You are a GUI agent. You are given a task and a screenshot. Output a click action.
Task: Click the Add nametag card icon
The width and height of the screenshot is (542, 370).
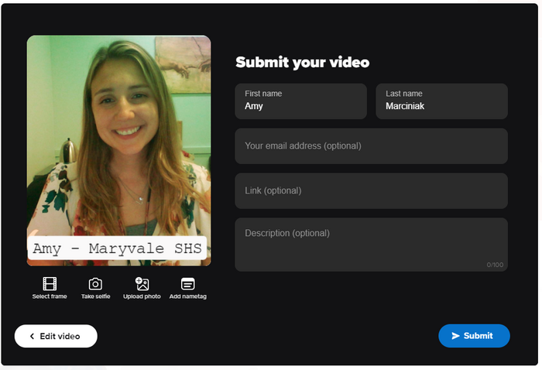[187, 284]
